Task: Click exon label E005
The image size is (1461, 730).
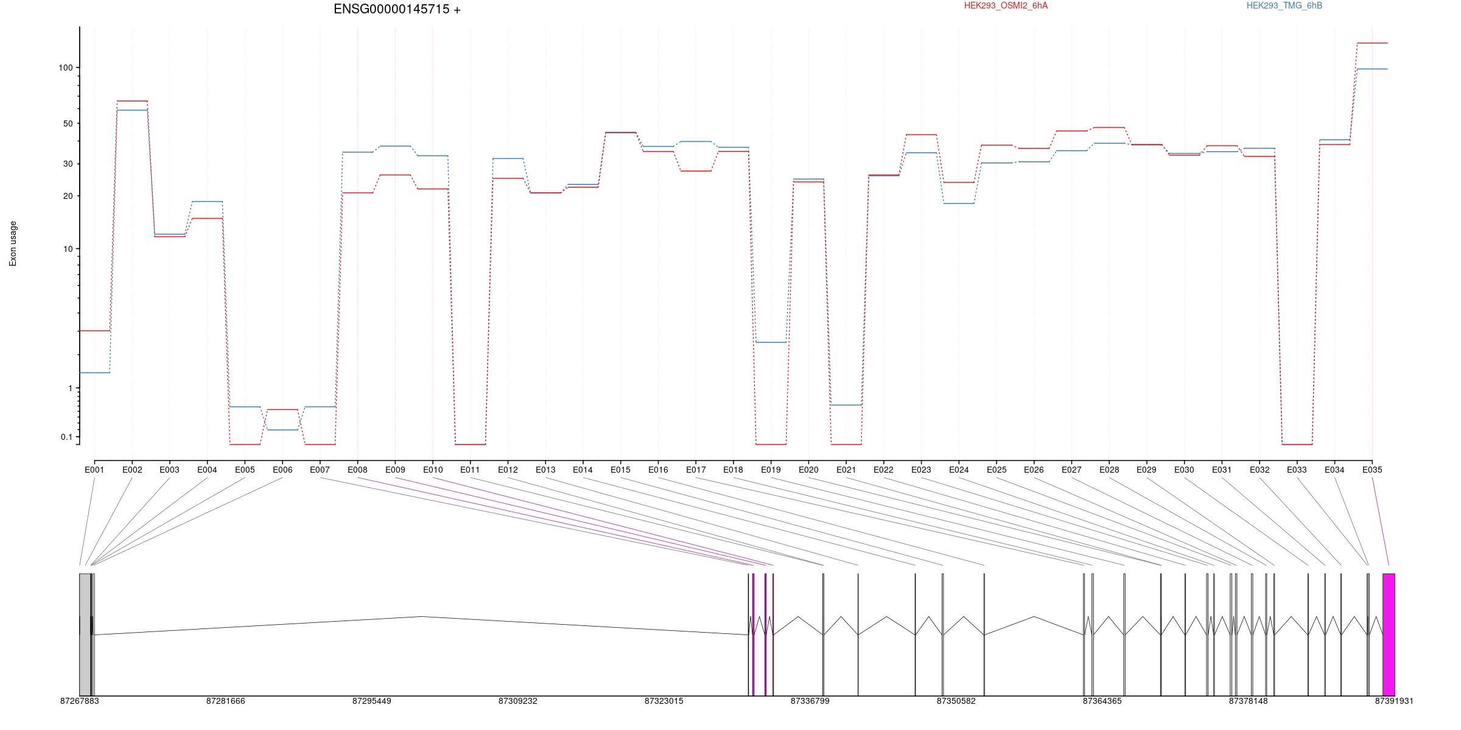Action: [245, 470]
